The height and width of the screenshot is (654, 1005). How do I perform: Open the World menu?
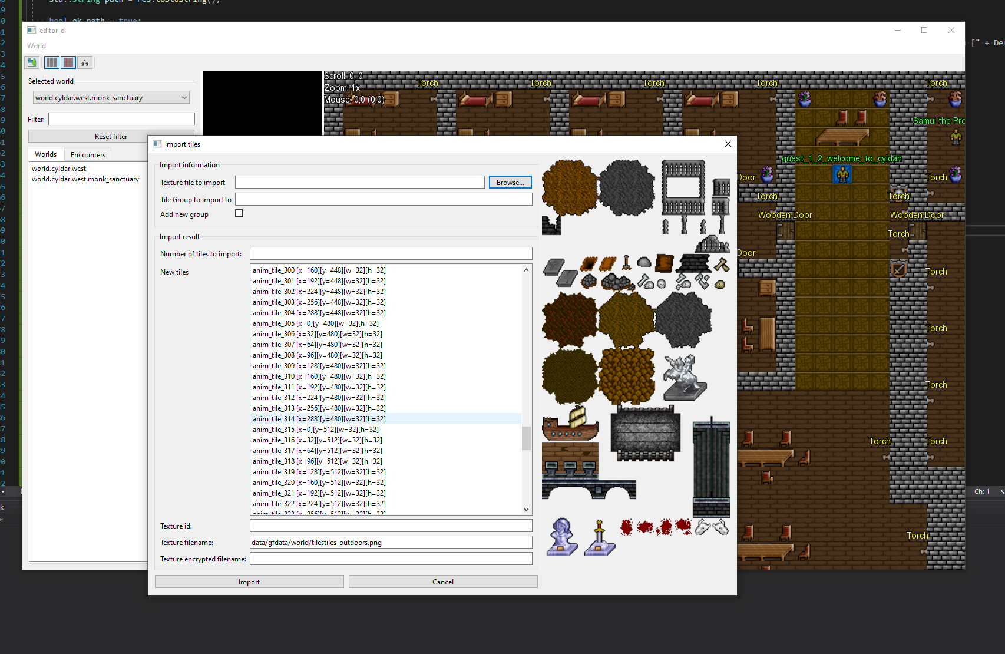pyautogui.click(x=37, y=46)
